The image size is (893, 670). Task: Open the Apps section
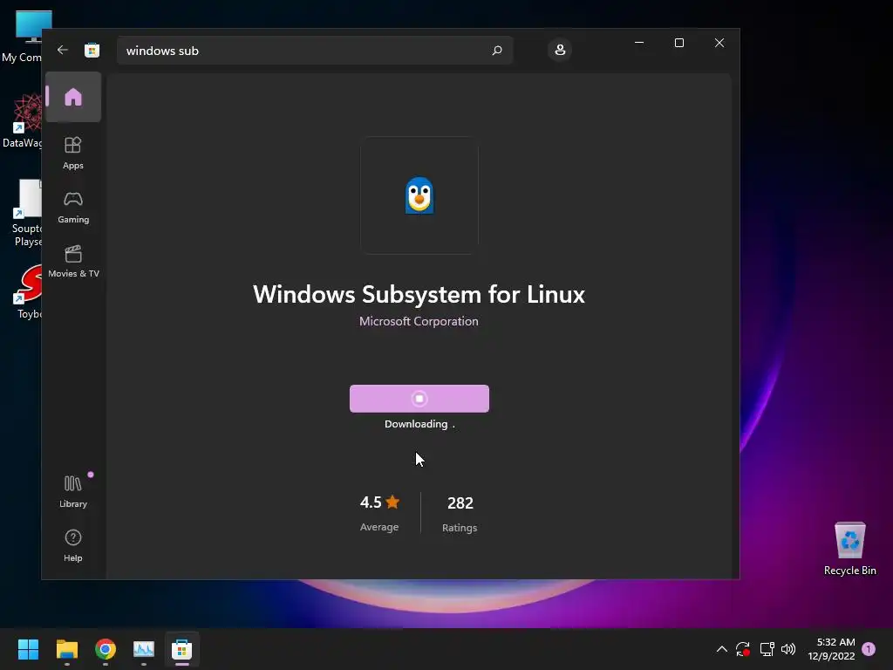(x=73, y=153)
